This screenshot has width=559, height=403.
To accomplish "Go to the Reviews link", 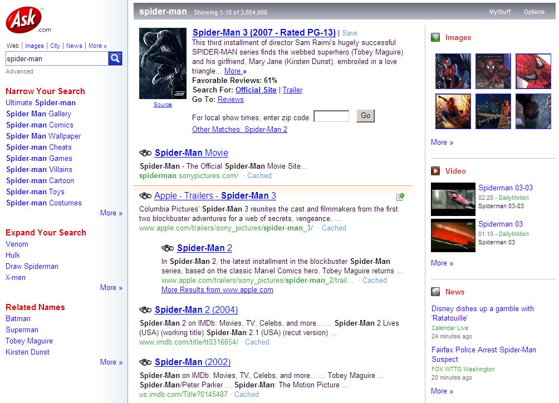I will click(231, 100).
